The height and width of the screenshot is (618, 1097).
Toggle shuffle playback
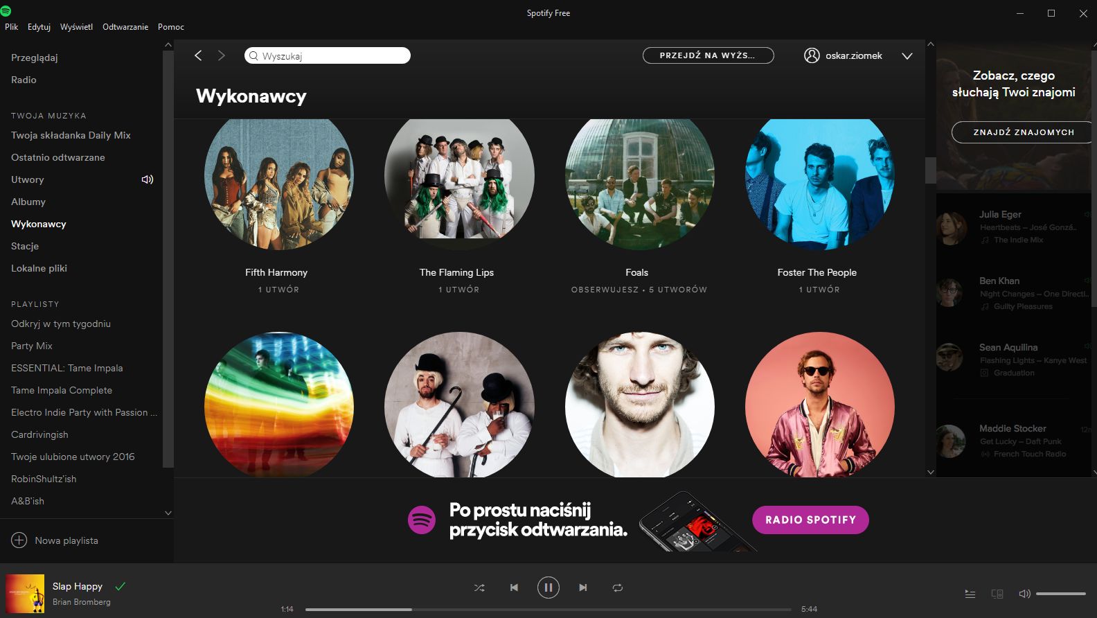[x=479, y=588]
